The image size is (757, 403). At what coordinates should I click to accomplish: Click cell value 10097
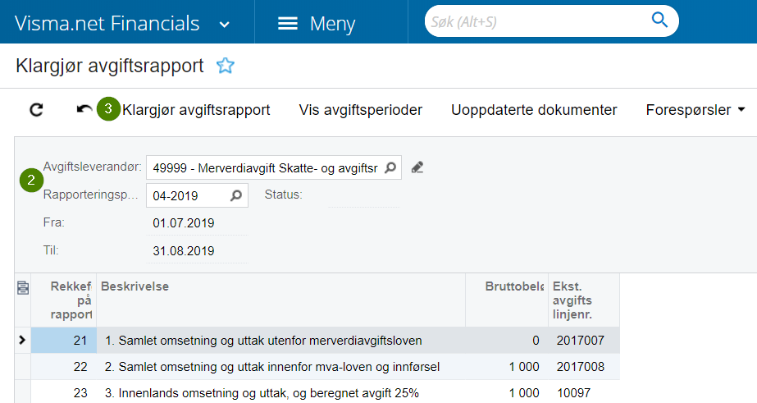point(573,393)
